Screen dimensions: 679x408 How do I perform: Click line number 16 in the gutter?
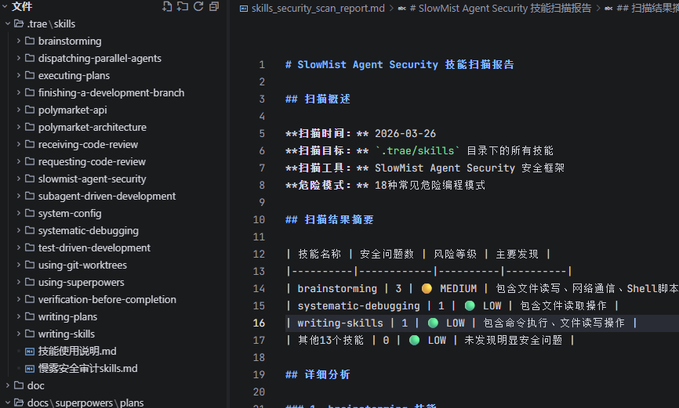259,323
